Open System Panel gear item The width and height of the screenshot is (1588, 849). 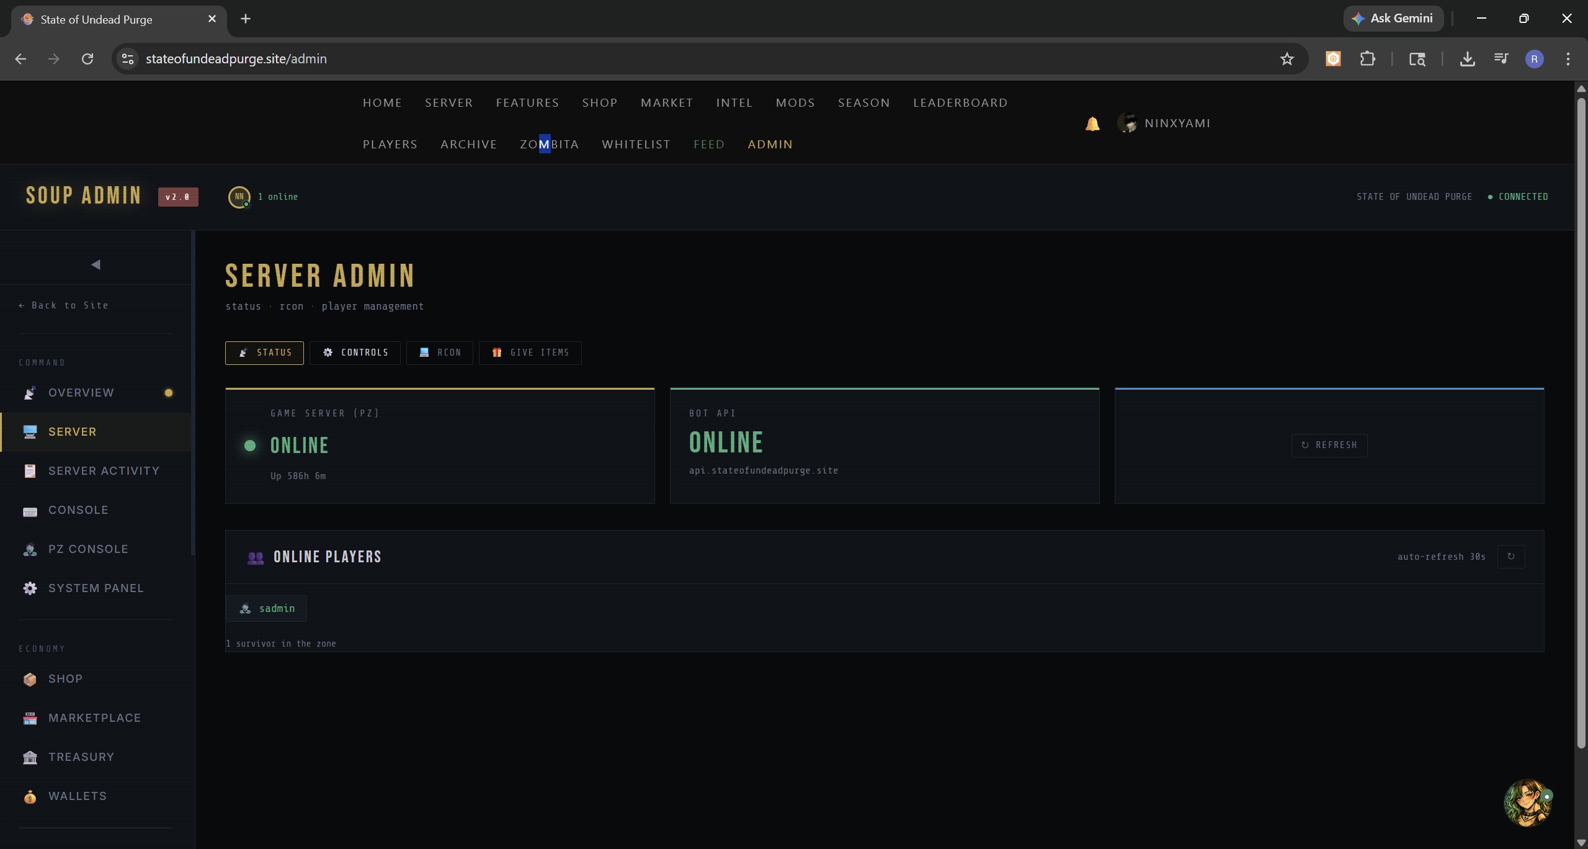(x=96, y=588)
